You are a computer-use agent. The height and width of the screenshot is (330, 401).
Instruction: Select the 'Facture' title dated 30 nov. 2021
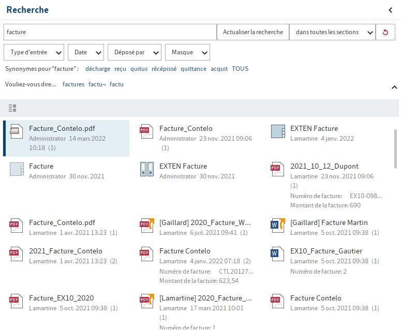pos(41,166)
